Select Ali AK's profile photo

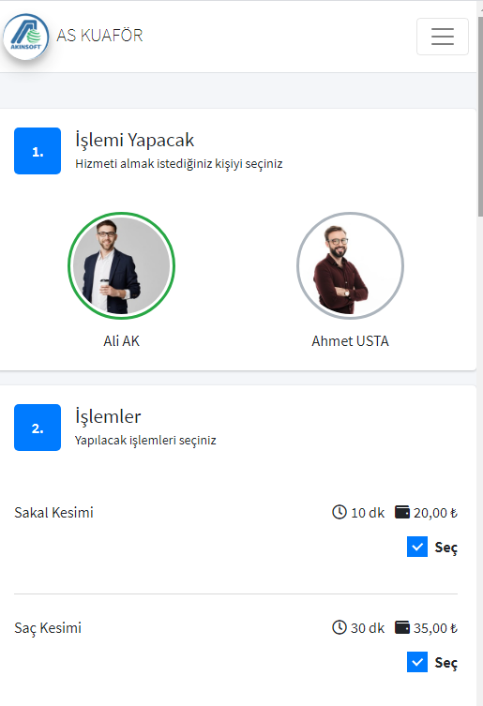pyautogui.click(x=121, y=265)
